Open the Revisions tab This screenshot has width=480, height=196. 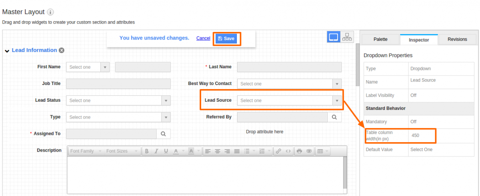coord(457,40)
